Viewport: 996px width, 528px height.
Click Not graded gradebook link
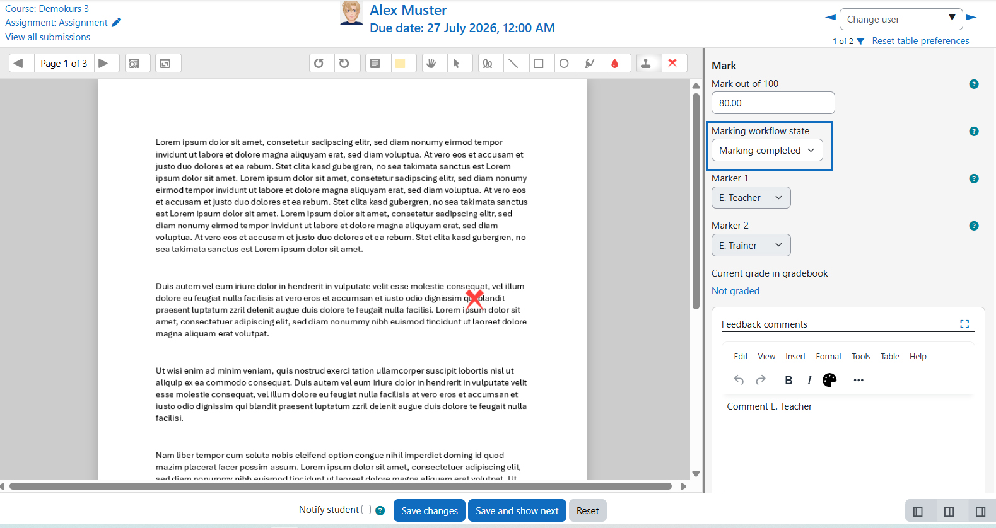point(735,291)
